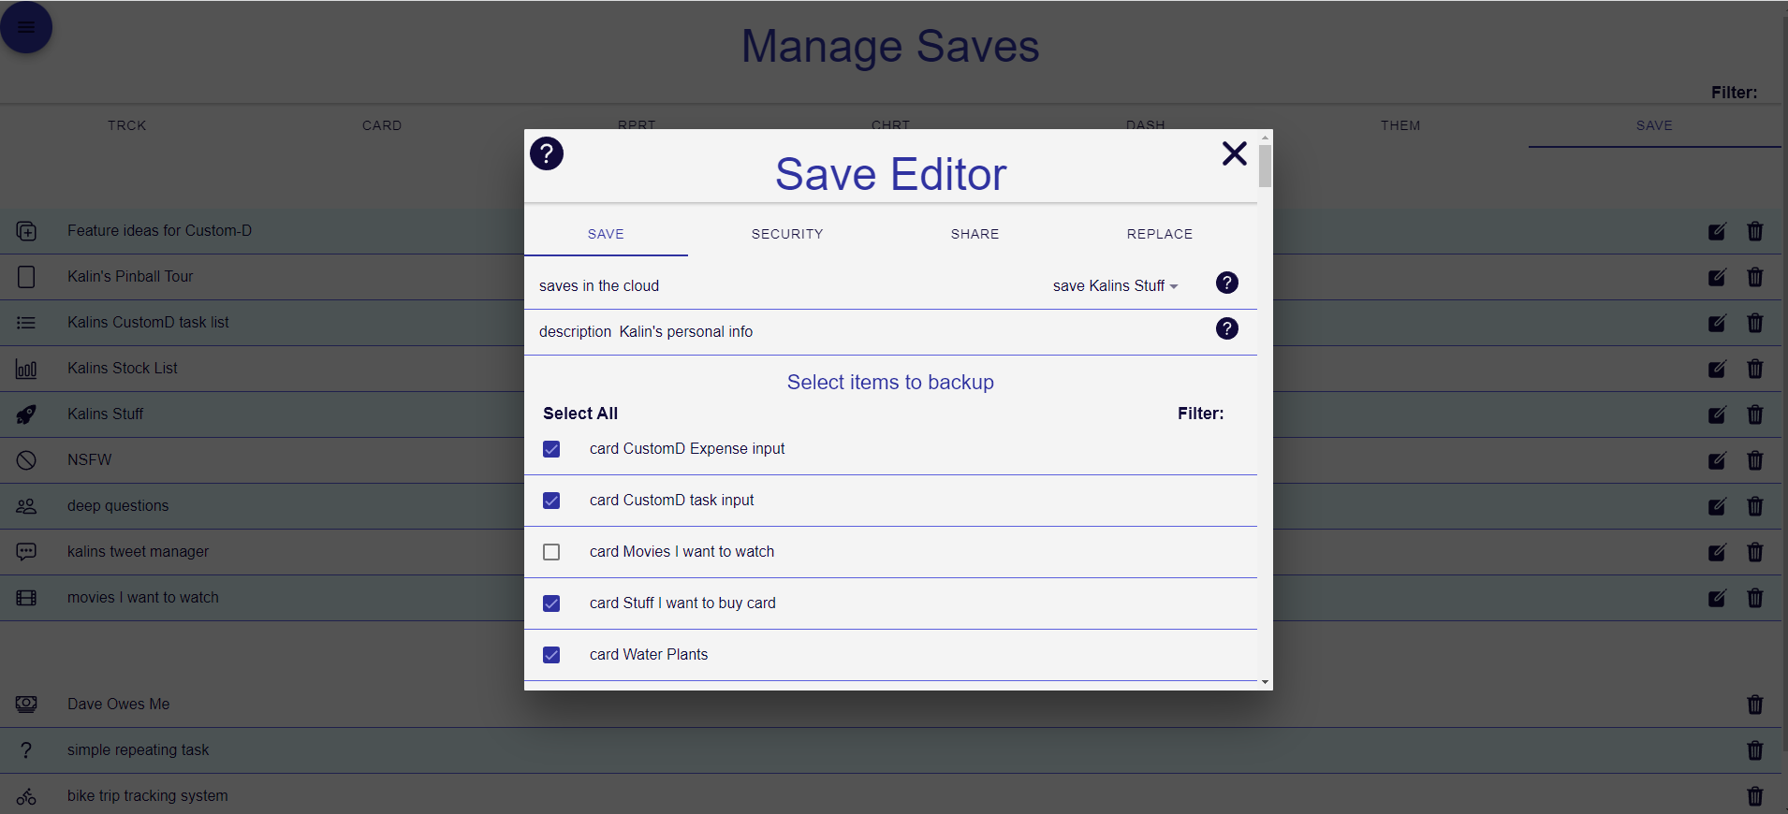Click the Save Editor help icon
This screenshot has height=814, width=1788.
tap(547, 153)
